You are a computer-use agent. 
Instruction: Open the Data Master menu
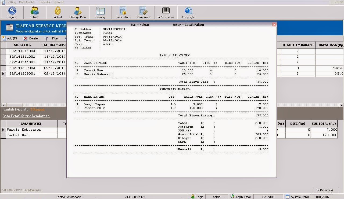pos(27,2)
